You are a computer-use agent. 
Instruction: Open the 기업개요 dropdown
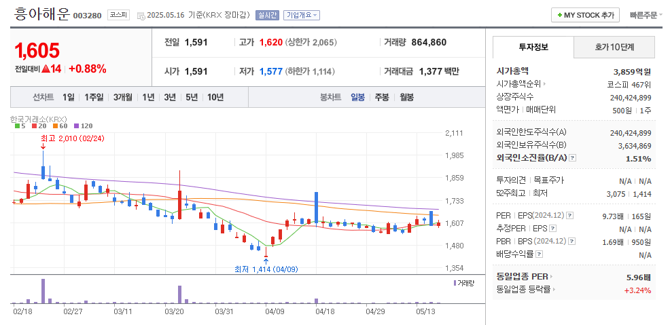301,15
